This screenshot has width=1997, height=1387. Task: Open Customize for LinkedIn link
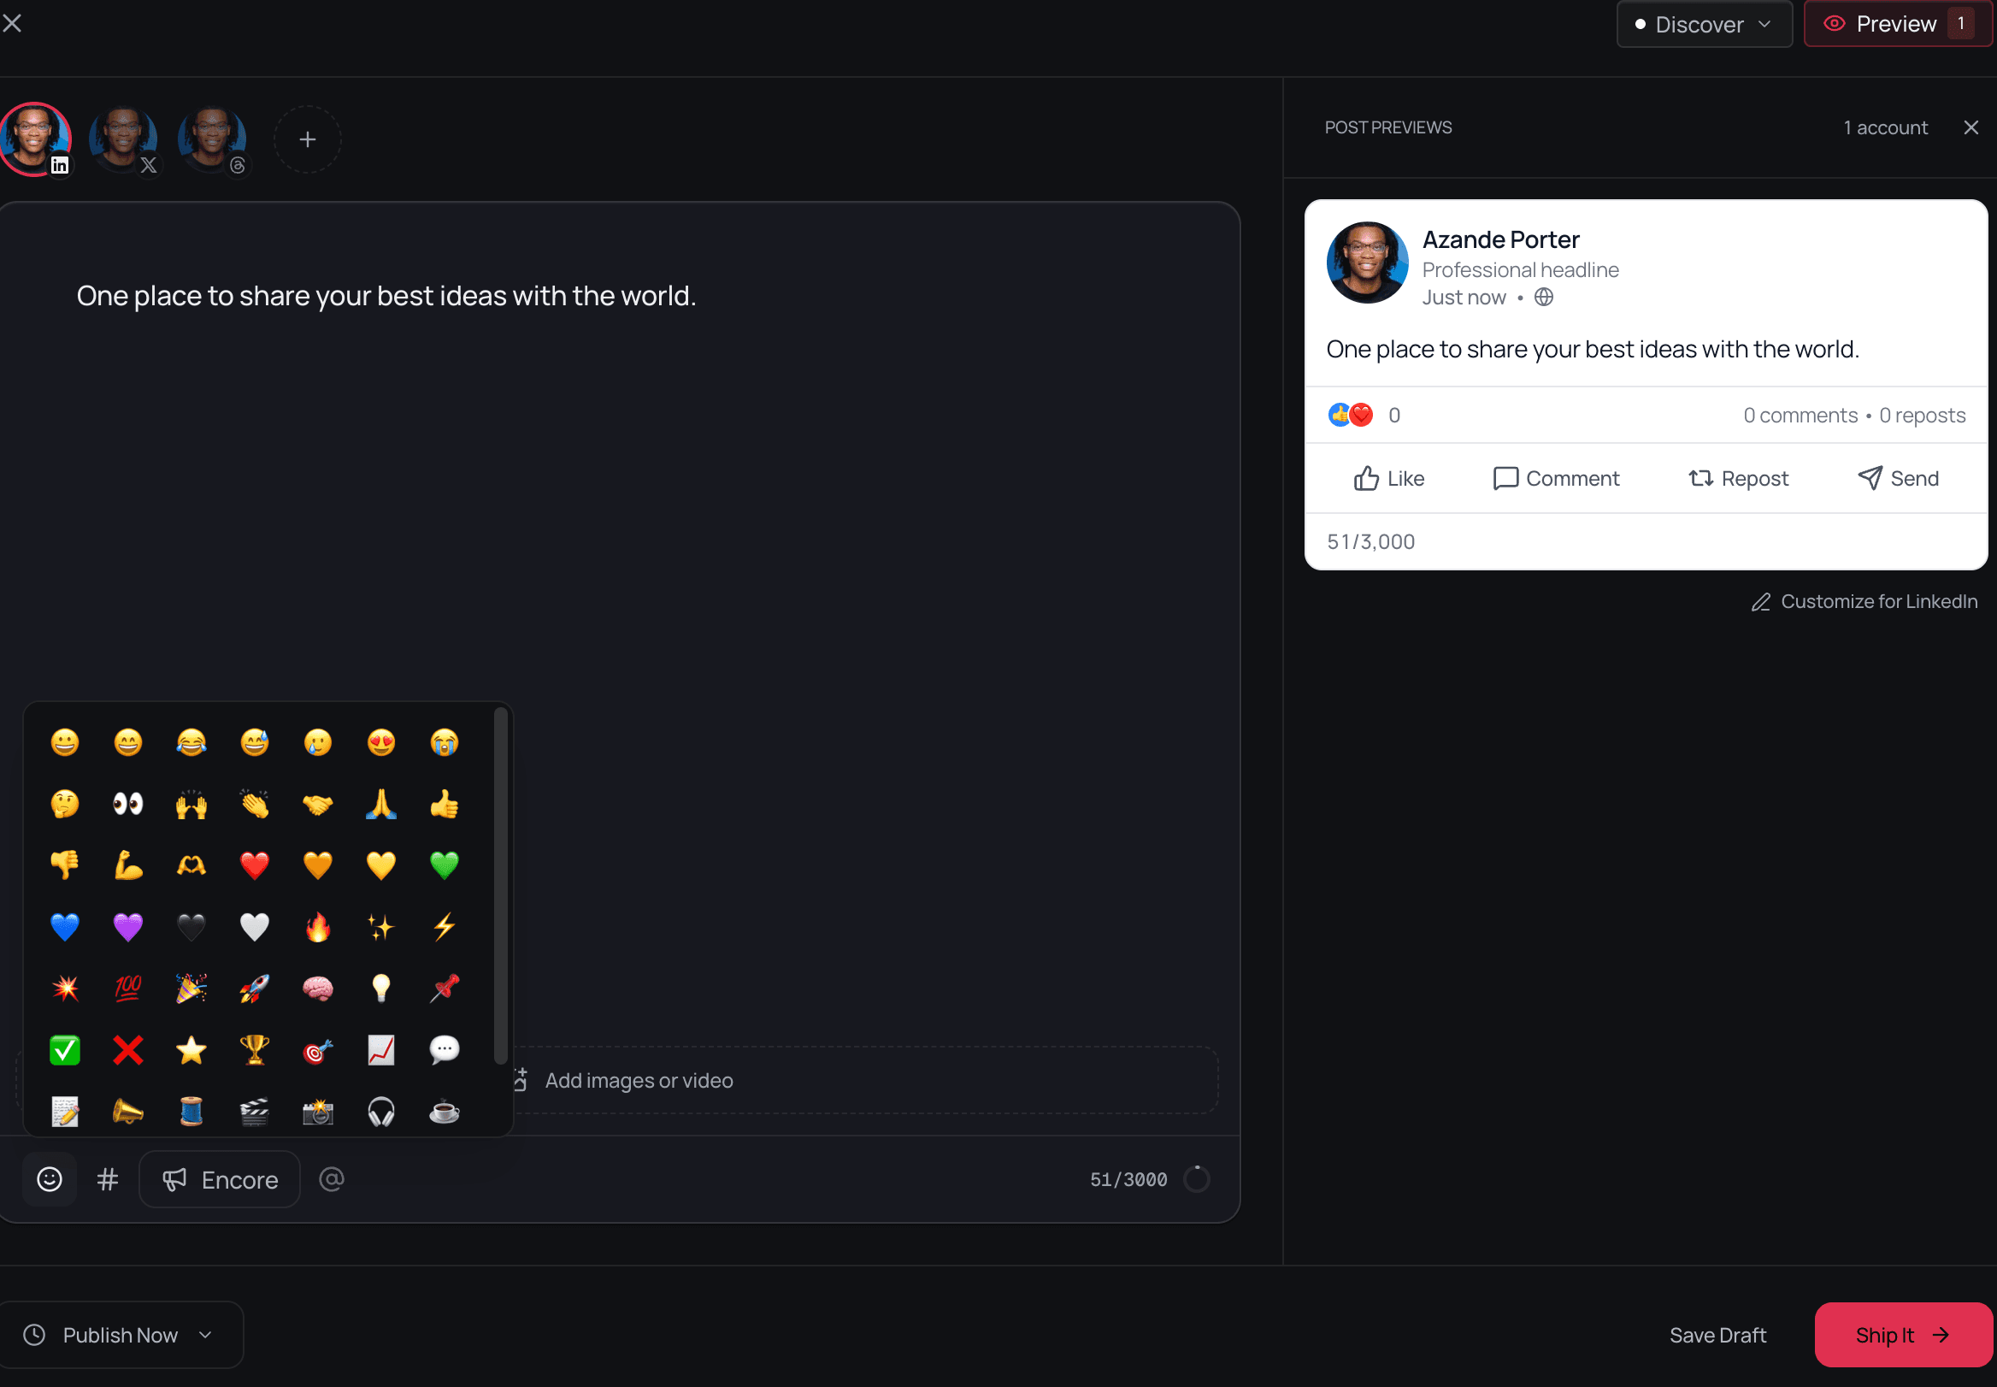click(x=1864, y=601)
